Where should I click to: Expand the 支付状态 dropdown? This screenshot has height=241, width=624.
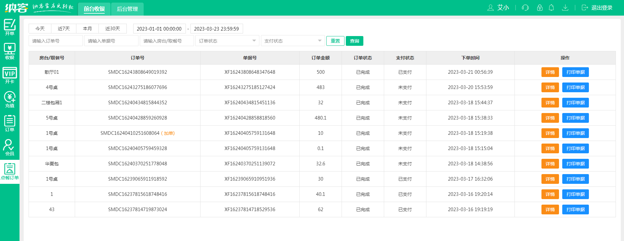coord(292,41)
